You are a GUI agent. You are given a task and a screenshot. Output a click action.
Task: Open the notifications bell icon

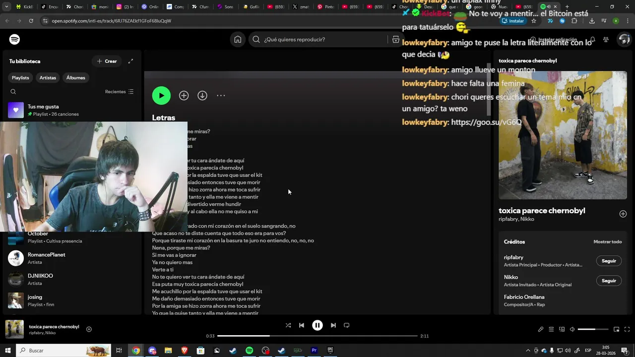[592, 40]
